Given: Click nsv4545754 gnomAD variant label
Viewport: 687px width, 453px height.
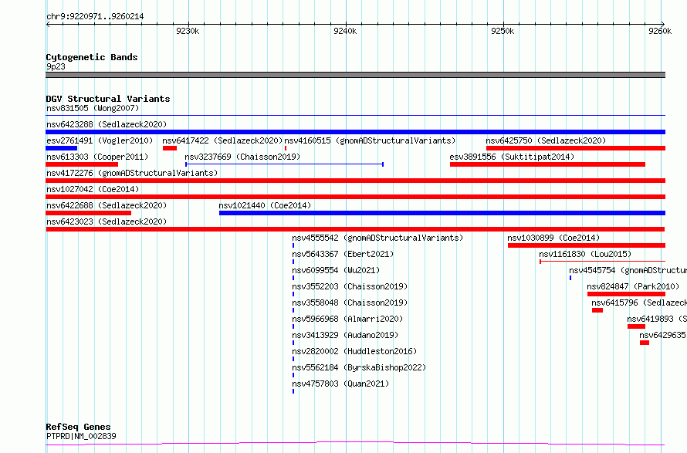Looking at the screenshot, I should (628, 270).
